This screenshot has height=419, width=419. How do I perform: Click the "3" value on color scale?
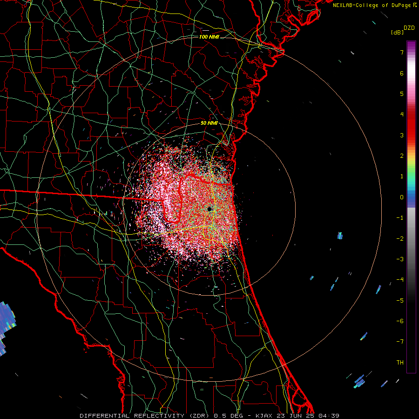coord(402,135)
